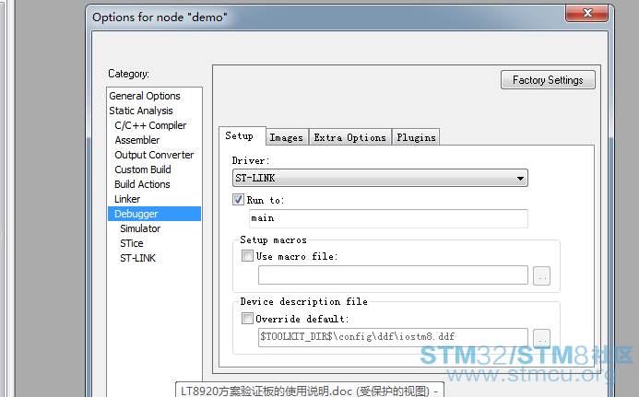Choose Linker category
The image size is (639, 397).
click(127, 199)
